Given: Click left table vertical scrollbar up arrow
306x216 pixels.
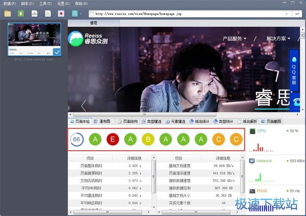Looking at the screenshot, I should point(154,157).
